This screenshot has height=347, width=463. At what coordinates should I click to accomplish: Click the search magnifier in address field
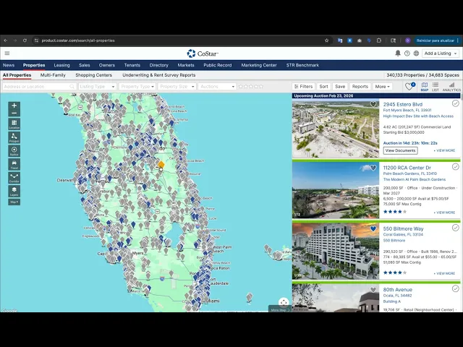pos(72,87)
